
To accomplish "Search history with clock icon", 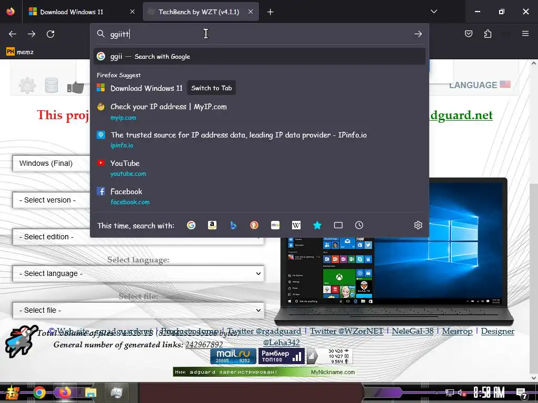I will click(359, 225).
